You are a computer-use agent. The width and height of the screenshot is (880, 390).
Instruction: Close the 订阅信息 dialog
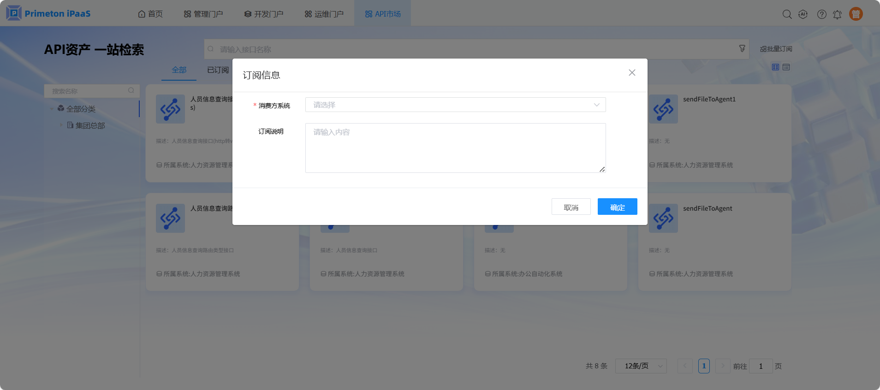(632, 73)
